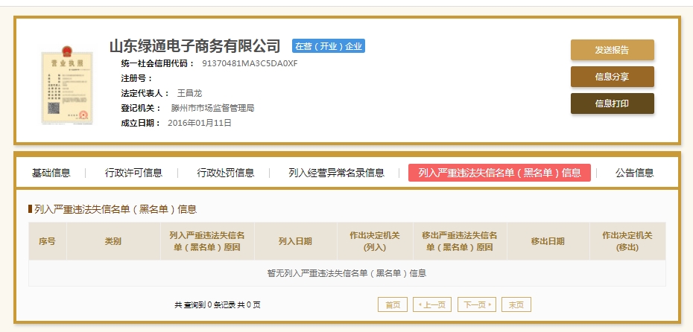Click registration authority 滕州市市场监督管理局
The width and height of the screenshot is (693, 332).
coord(212,108)
